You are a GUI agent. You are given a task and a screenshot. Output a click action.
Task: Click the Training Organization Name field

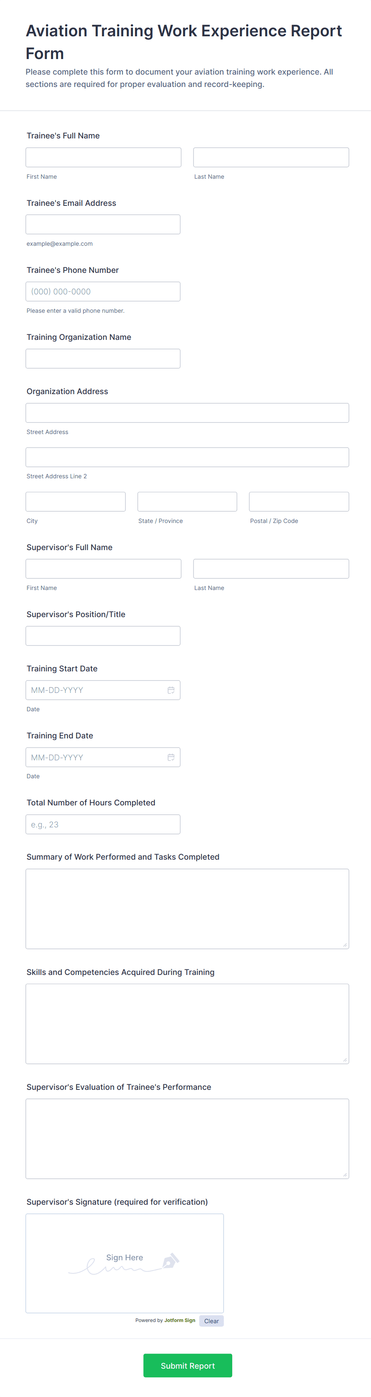click(103, 359)
